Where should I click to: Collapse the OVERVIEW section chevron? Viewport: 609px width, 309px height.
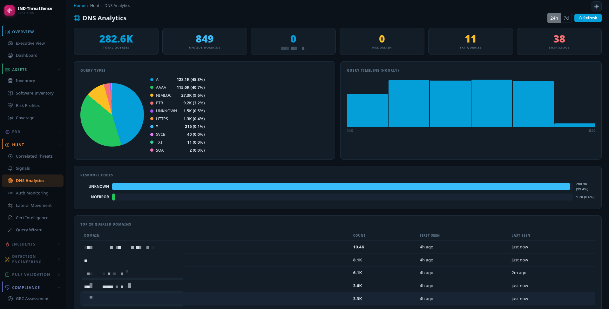pos(59,32)
